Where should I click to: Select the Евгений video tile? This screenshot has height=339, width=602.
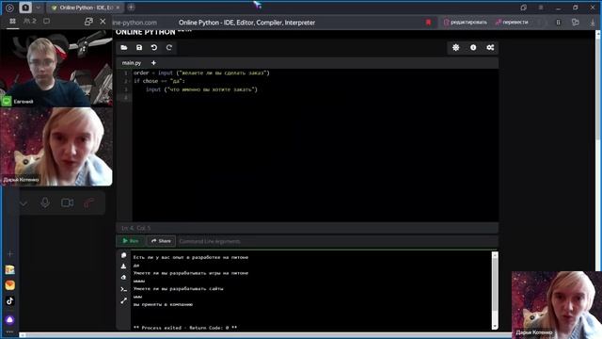pos(56,69)
